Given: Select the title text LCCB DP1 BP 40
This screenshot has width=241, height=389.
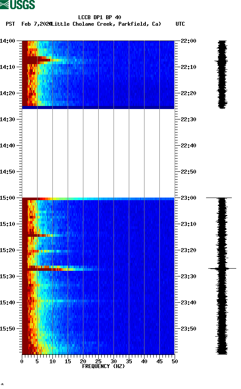Looking at the screenshot, I should 100,17.
